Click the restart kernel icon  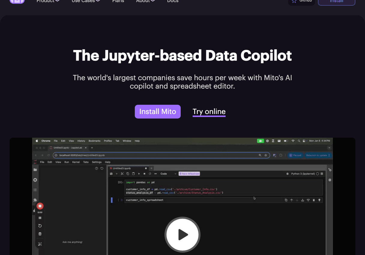(x=150, y=174)
